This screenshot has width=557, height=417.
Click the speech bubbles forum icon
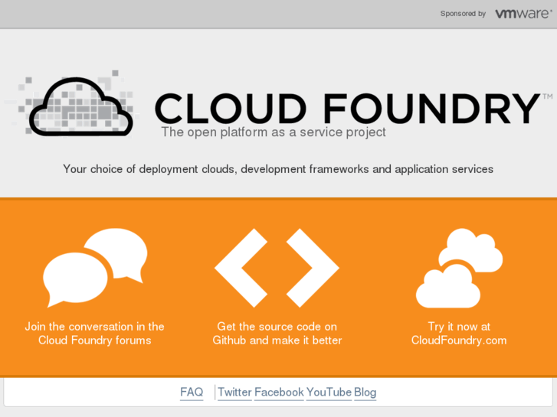[x=95, y=268]
